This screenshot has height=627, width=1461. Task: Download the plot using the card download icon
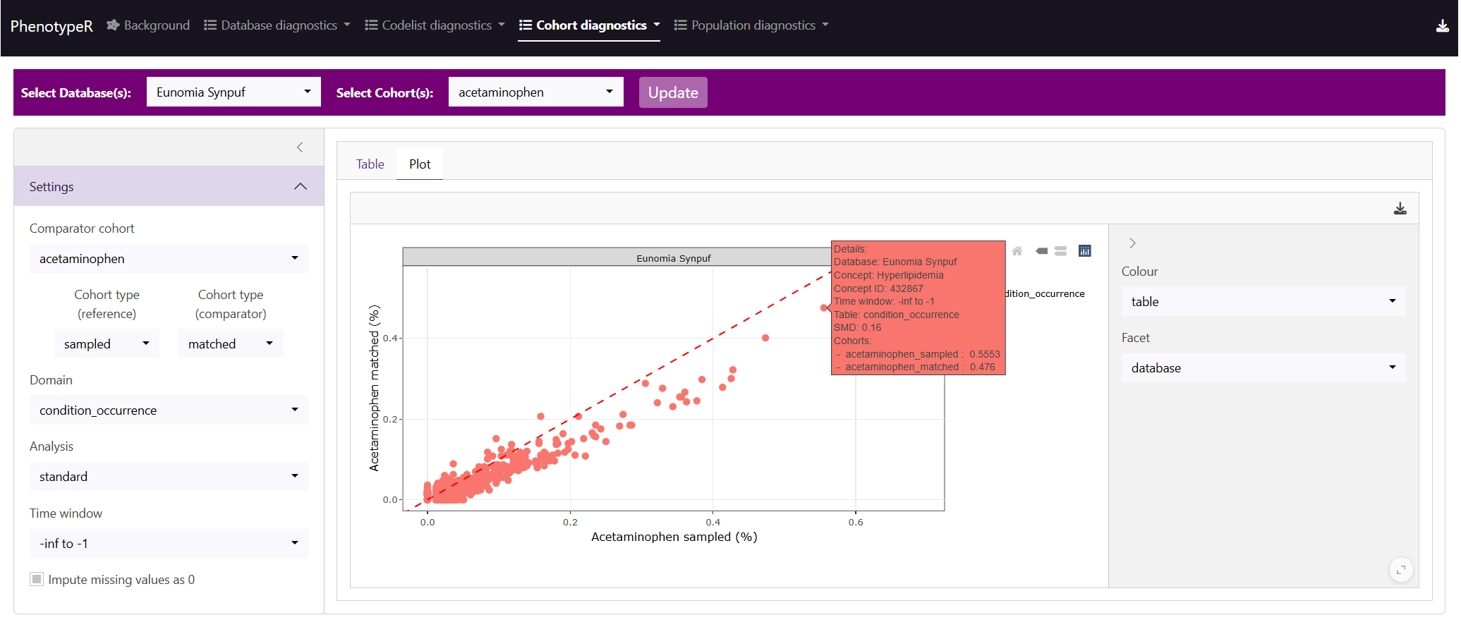coord(1400,209)
